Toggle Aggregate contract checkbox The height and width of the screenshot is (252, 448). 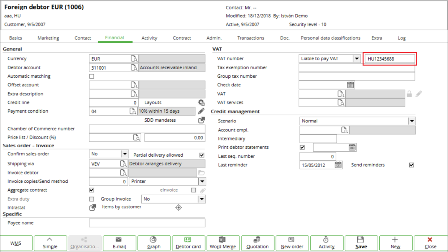pos(92,190)
